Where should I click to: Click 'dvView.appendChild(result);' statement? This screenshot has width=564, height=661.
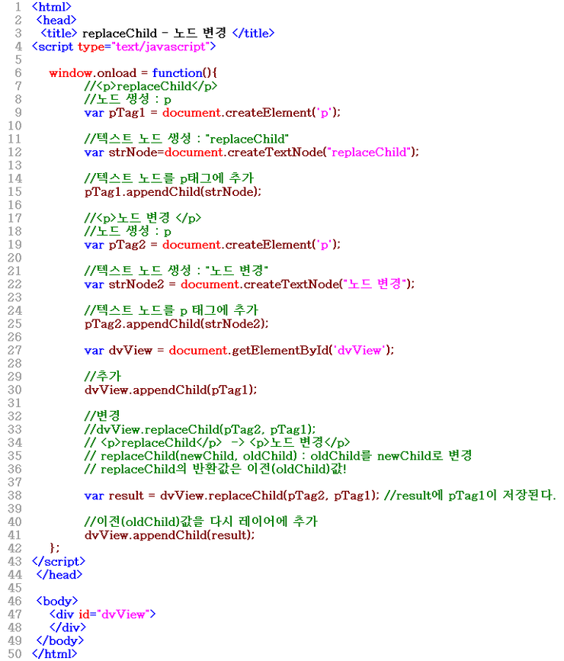169,535
